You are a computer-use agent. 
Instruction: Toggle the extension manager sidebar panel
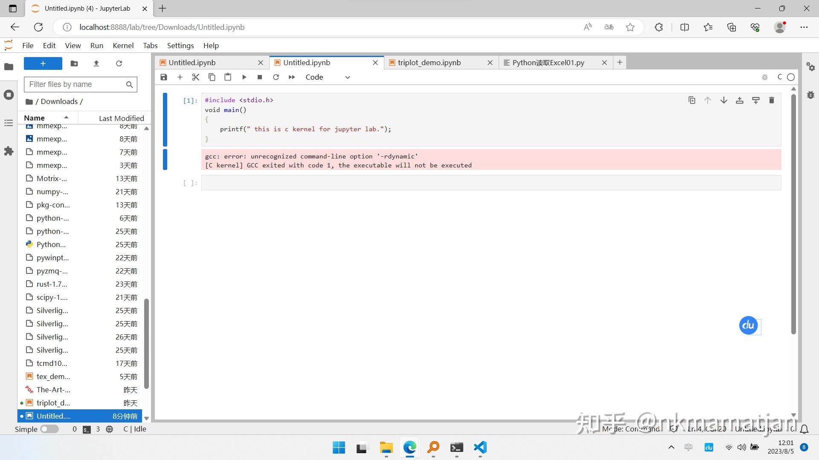pyautogui.click(x=9, y=151)
